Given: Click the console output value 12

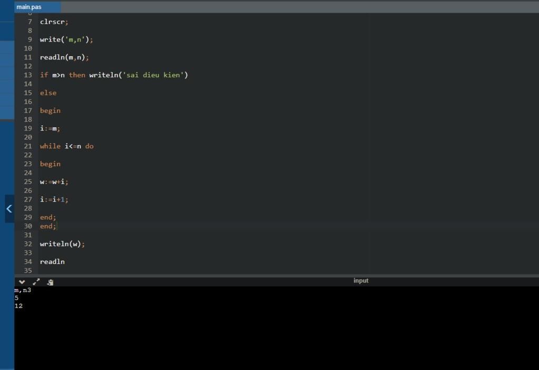Looking at the screenshot, I should pyautogui.click(x=18, y=306).
